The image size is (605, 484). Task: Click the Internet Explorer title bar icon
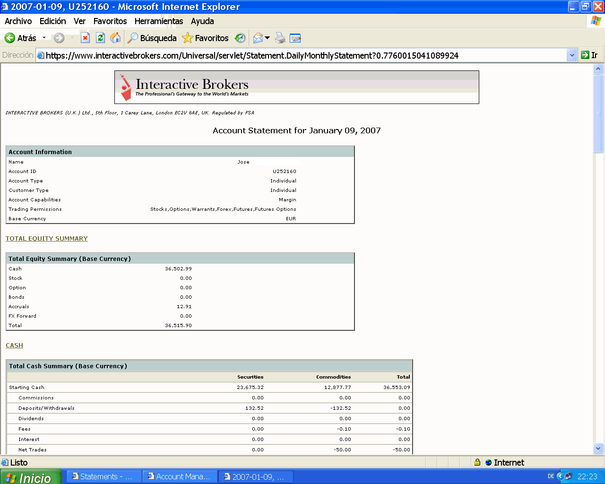[5, 7]
